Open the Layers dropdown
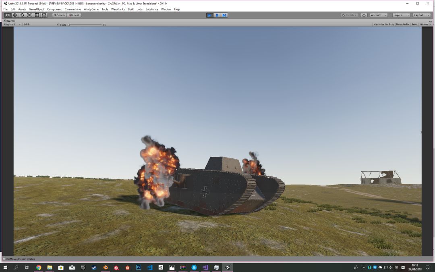The image size is (435, 272). click(x=401, y=15)
